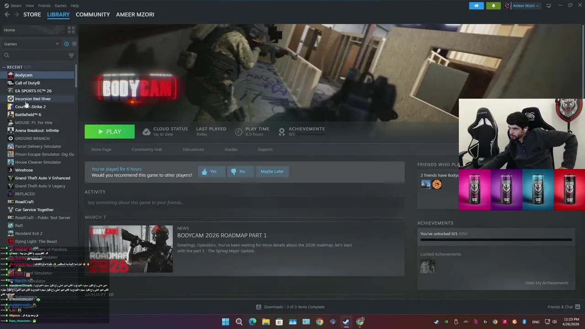Open BODYCAM 2026 ROADMAP PART 1 news

[222, 235]
